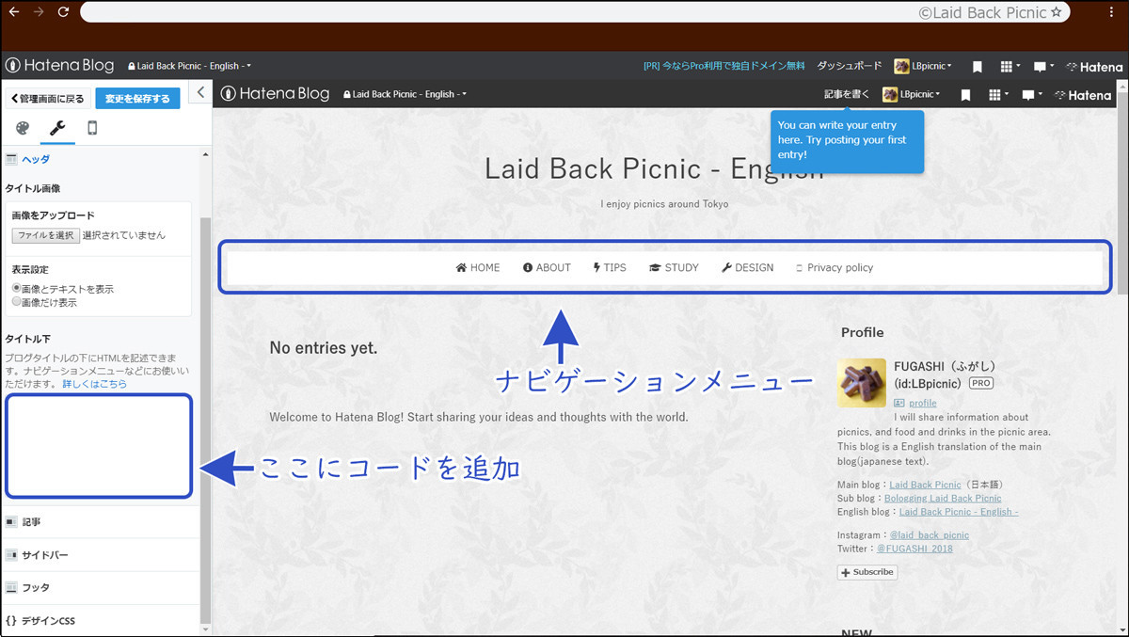This screenshot has height=637, width=1129.
Task: Click the Hatena Blog logo in preview header
Action: click(275, 94)
